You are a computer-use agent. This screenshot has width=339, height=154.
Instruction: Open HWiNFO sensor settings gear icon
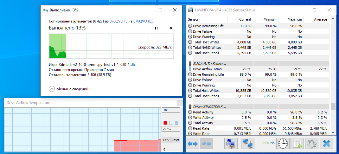(x=312, y=144)
